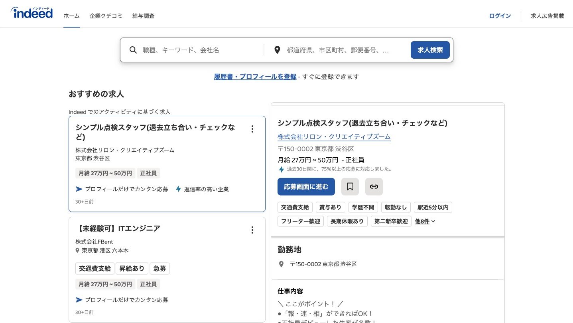Click 応募画面に進む button
573x323 pixels.
(x=306, y=186)
